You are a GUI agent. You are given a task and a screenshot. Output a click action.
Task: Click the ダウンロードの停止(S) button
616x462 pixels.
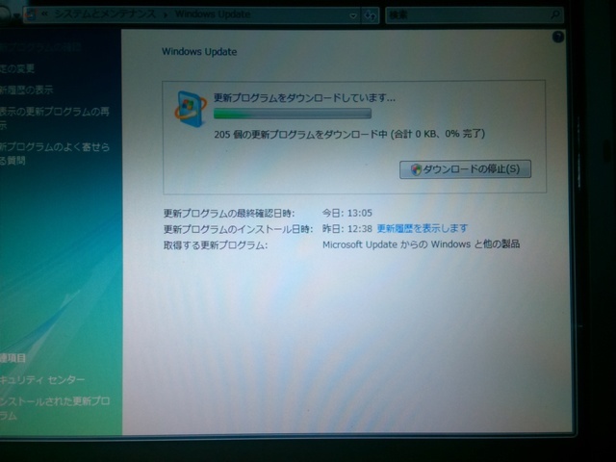pyautogui.click(x=465, y=169)
